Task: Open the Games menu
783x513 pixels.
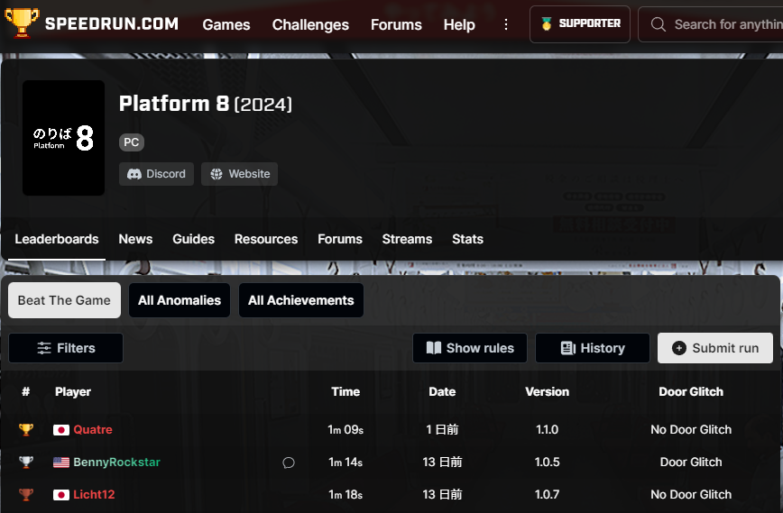Action: [226, 24]
